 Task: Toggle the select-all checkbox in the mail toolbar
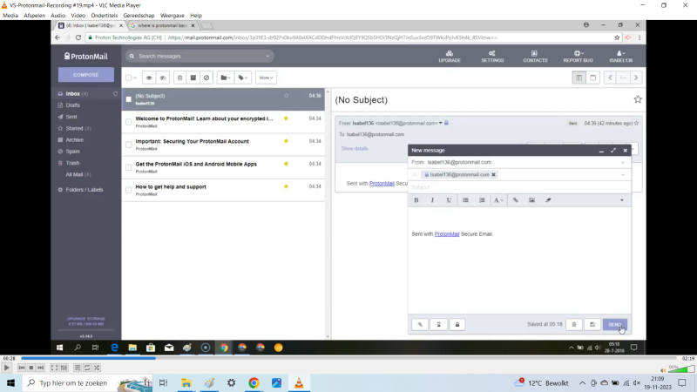(129, 78)
